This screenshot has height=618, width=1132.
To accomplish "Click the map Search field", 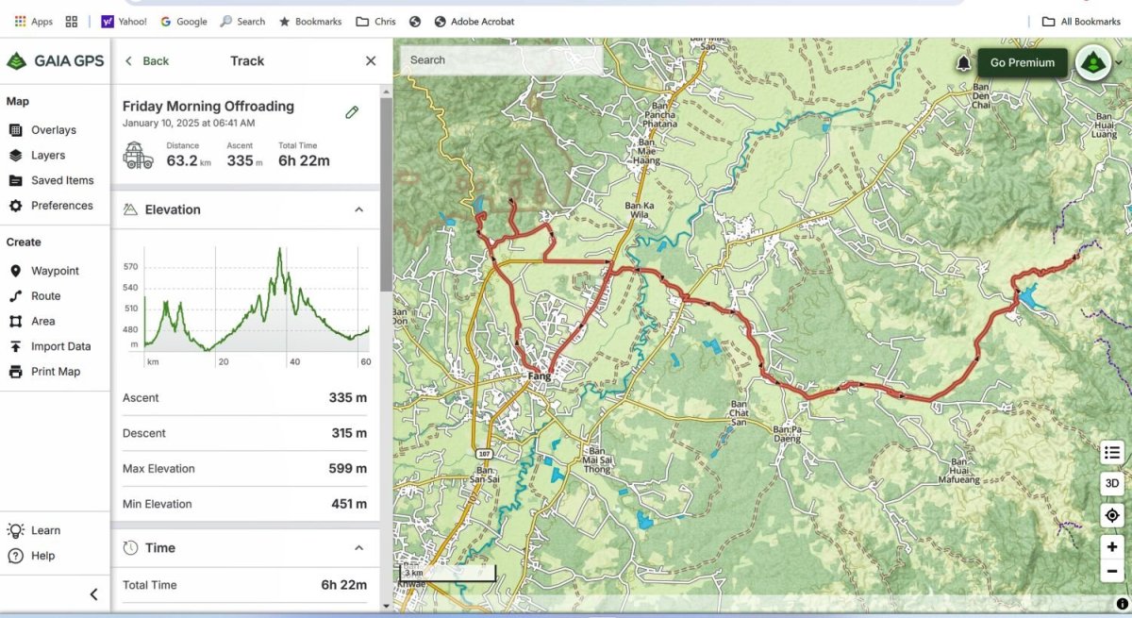I will 501,60.
